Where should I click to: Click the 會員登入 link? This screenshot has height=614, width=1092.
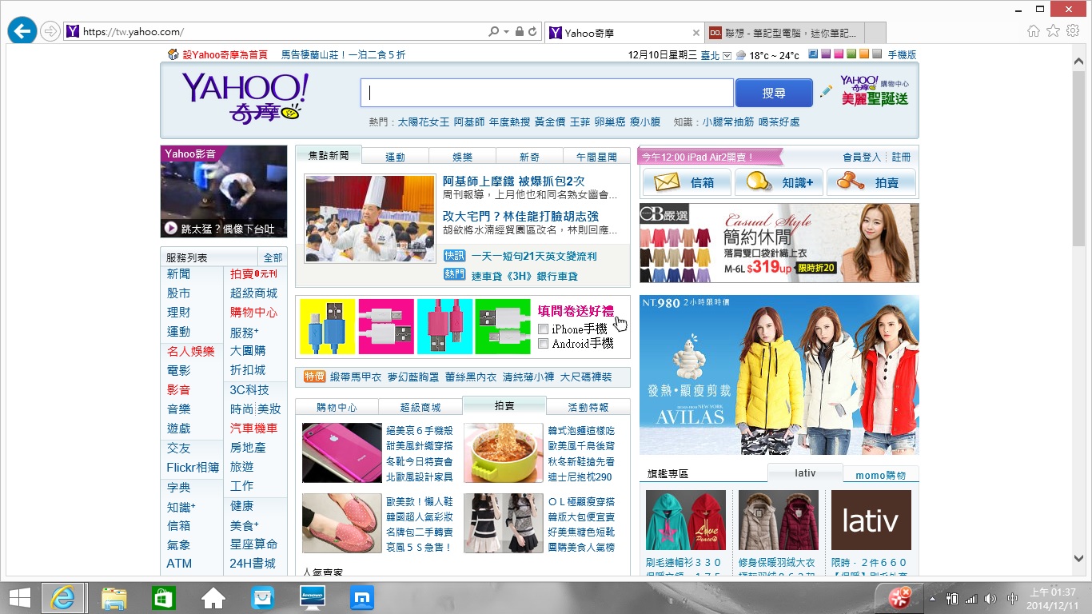click(x=862, y=157)
